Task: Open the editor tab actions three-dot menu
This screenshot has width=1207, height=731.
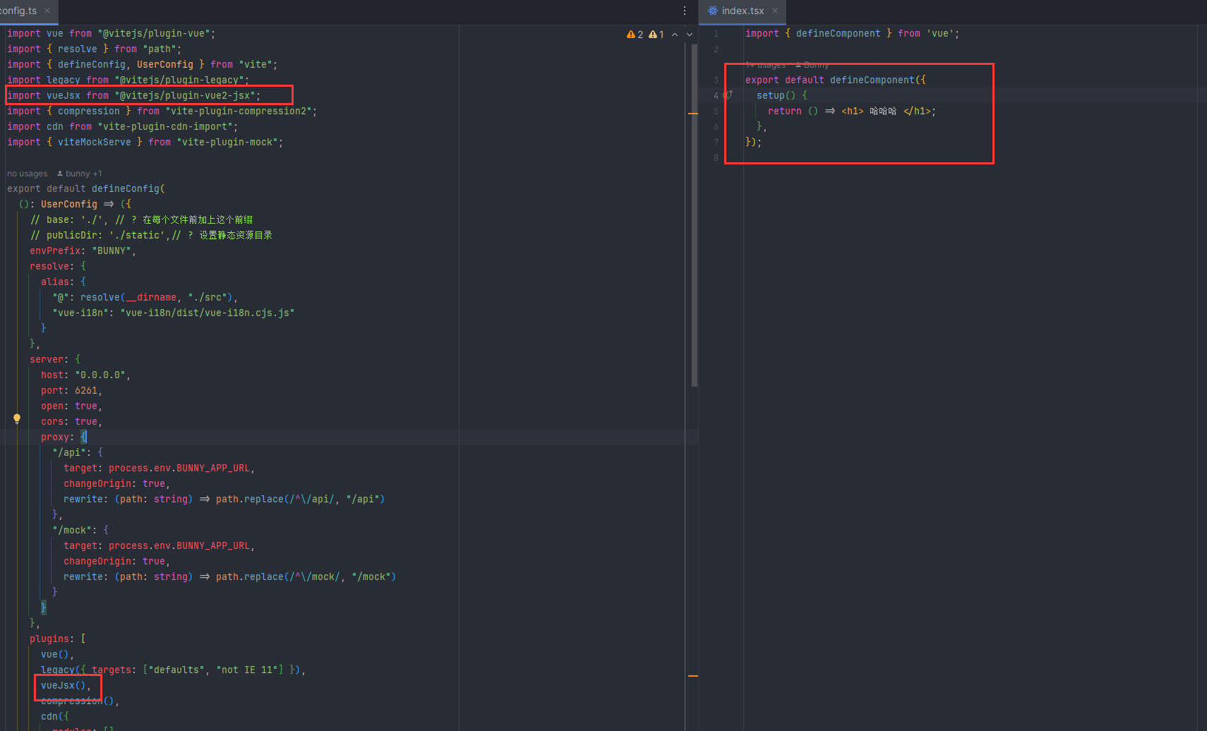Action: 684,11
